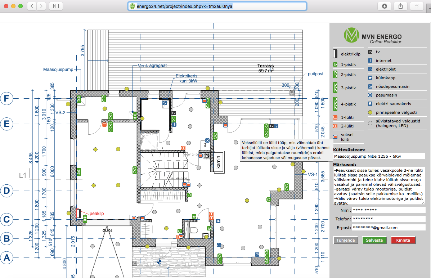Click the kamin fireplace on plan
431x278 pixels.
(x=219, y=162)
